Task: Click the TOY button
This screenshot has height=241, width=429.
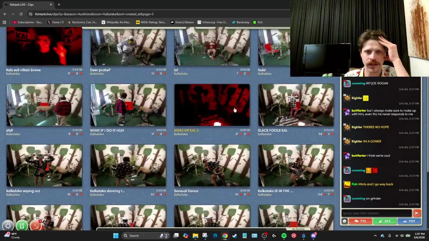Action: (x=409, y=221)
